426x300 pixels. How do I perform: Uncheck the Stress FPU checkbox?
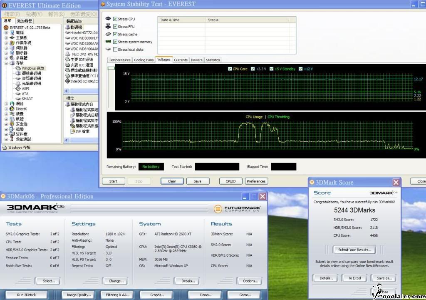pos(115,27)
